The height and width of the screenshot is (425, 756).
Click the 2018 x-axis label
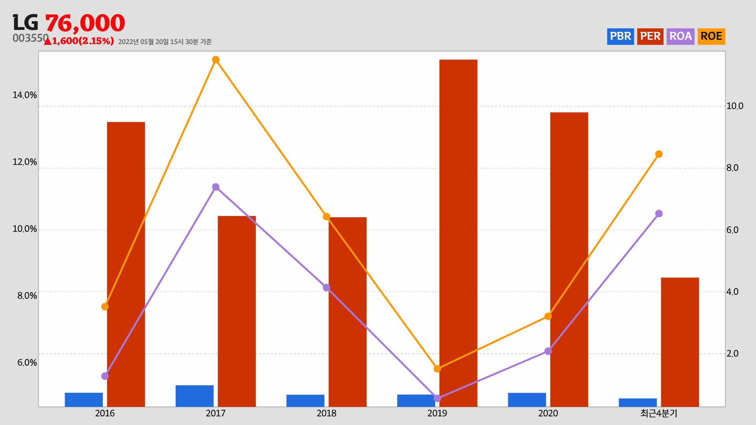pyautogui.click(x=326, y=413)
